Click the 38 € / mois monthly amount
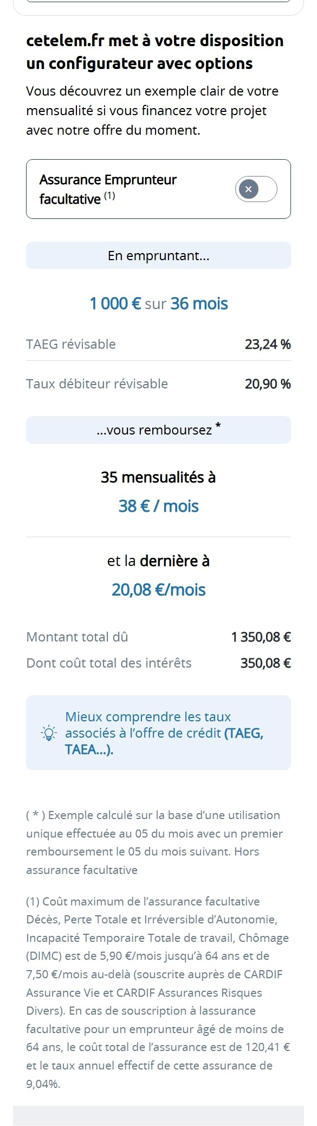Image resolution: width=317 pixels, height=1126 pixels. pos(158,506)
